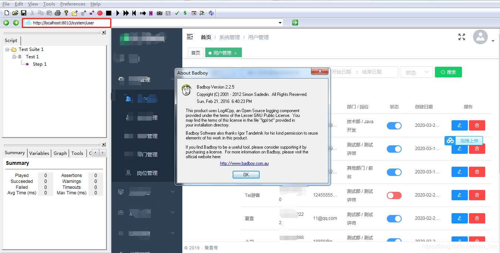This screenshot has width=500, height=253.
Task: Click the address bar URL field
Action: click(151, 23)
